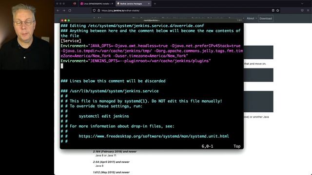Screen dimensions: 312x175
Task: Select 'Java 8 or Java 11' text on webpage
Action: 106,156
